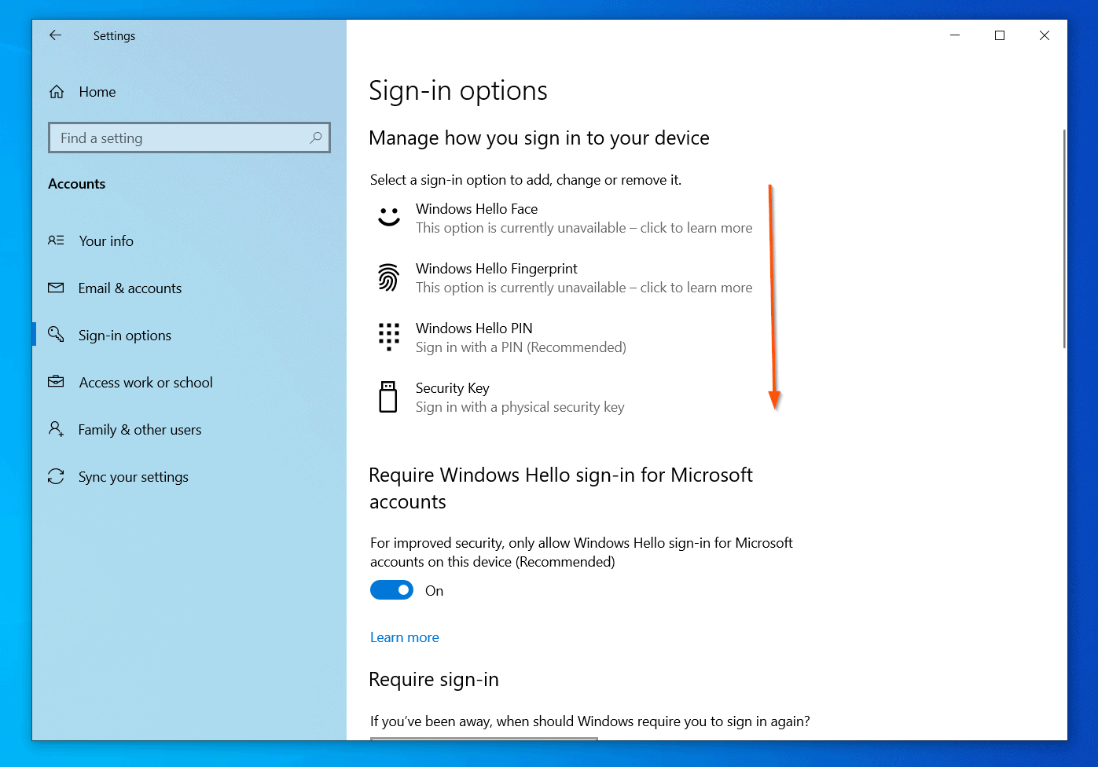
Task: Click the Access work or school briefcase icon
Action: click(x=56, y=382)
